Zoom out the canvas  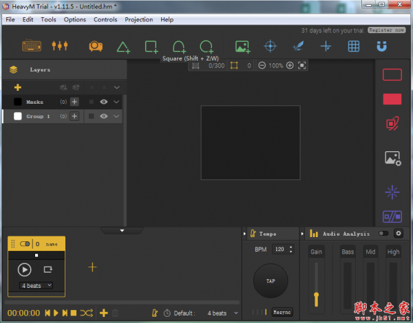point(262,65)
